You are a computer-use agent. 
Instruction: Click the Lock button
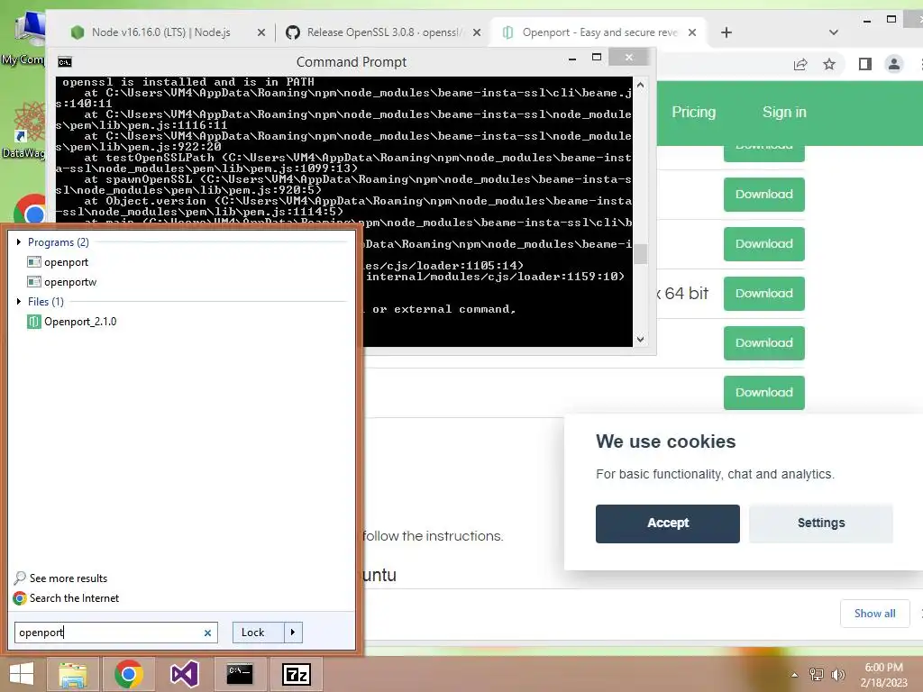tap(258, 633)
